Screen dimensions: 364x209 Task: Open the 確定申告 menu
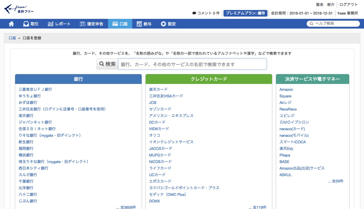pyautogui.click(x=91, y=24)
